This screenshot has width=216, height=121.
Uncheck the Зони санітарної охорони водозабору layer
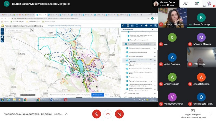pos(127,69)
